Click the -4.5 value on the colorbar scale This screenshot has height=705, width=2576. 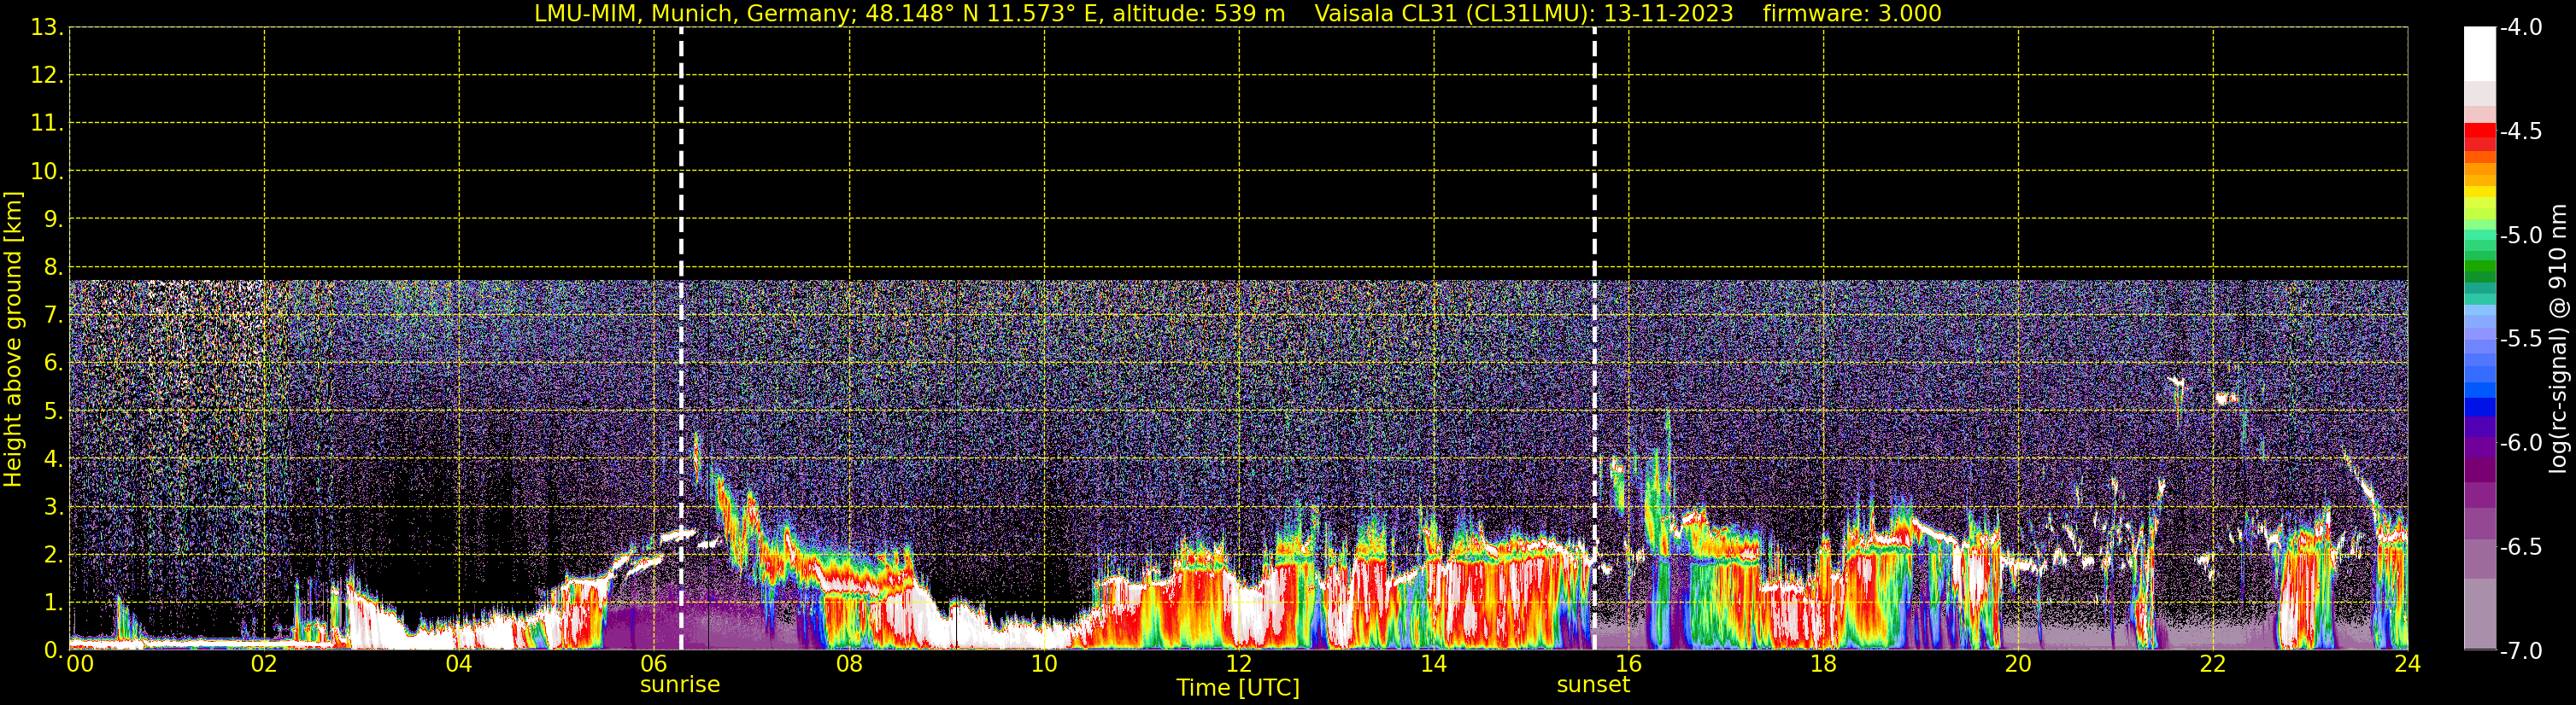click(2522, 131)
